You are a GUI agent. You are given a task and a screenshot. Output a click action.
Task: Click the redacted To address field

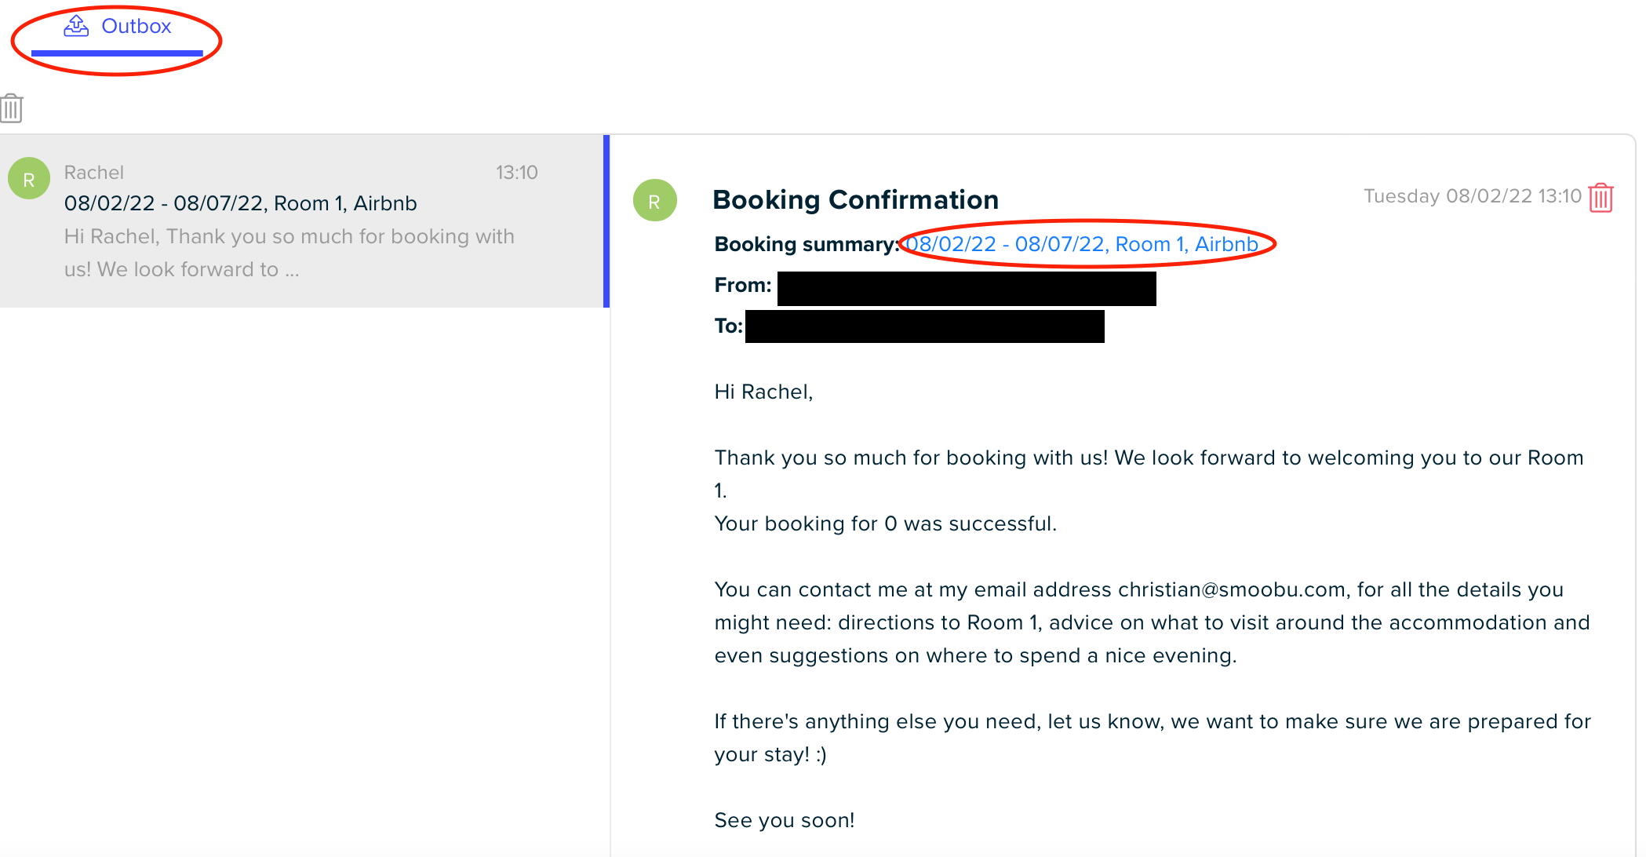[924, 326]
